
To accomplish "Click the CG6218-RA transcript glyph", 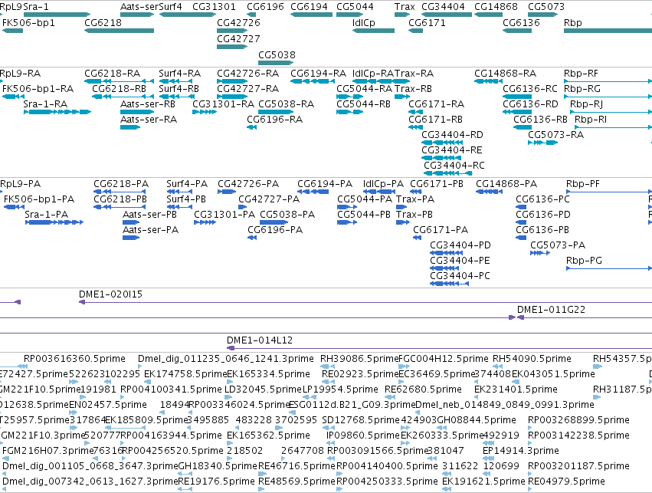I will pyautogui.click(x=119, y=81).
